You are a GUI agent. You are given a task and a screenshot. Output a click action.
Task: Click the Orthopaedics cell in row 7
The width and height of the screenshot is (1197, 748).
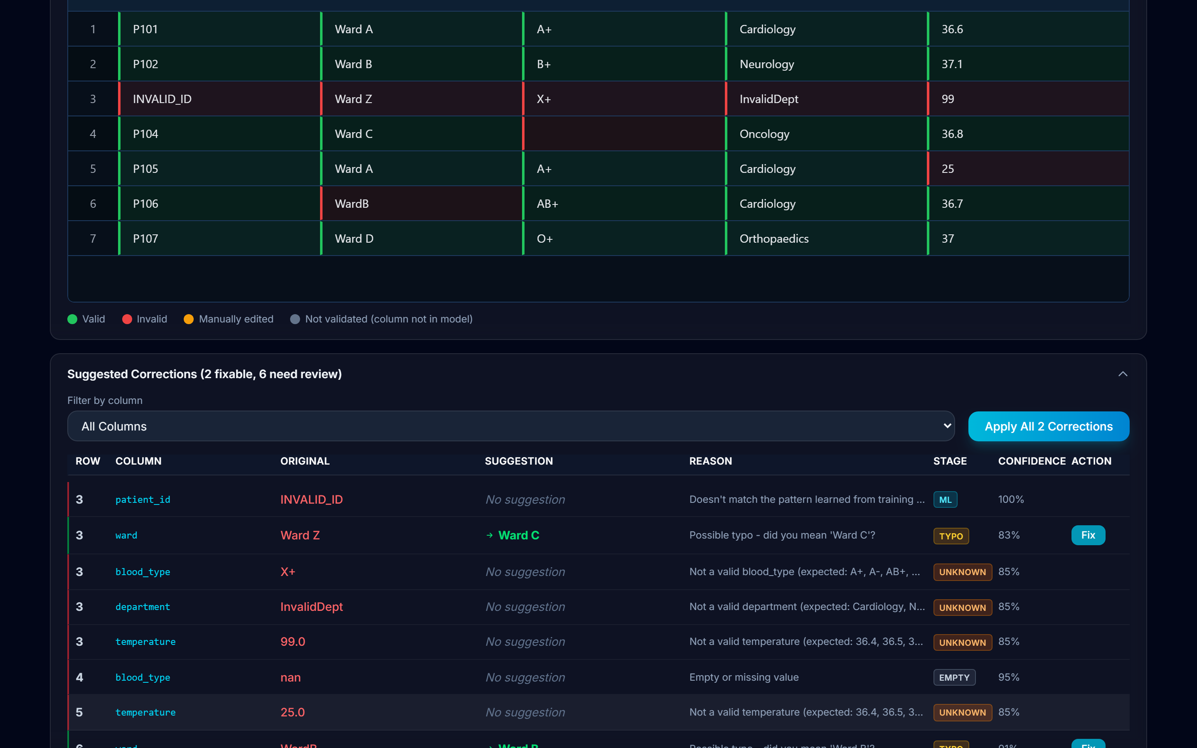(826, 239)
